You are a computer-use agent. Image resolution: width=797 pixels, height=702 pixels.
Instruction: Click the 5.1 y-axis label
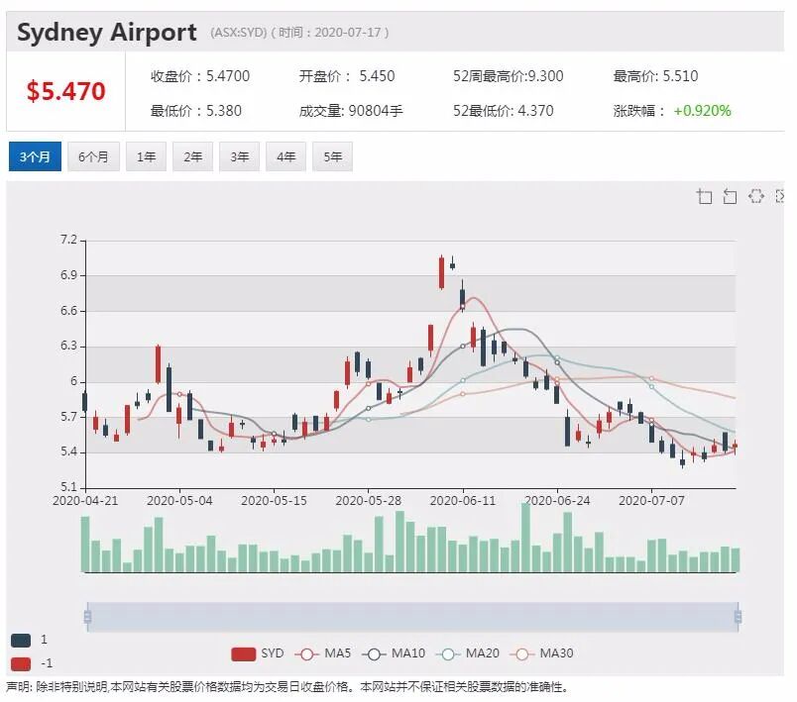[68, 487]
